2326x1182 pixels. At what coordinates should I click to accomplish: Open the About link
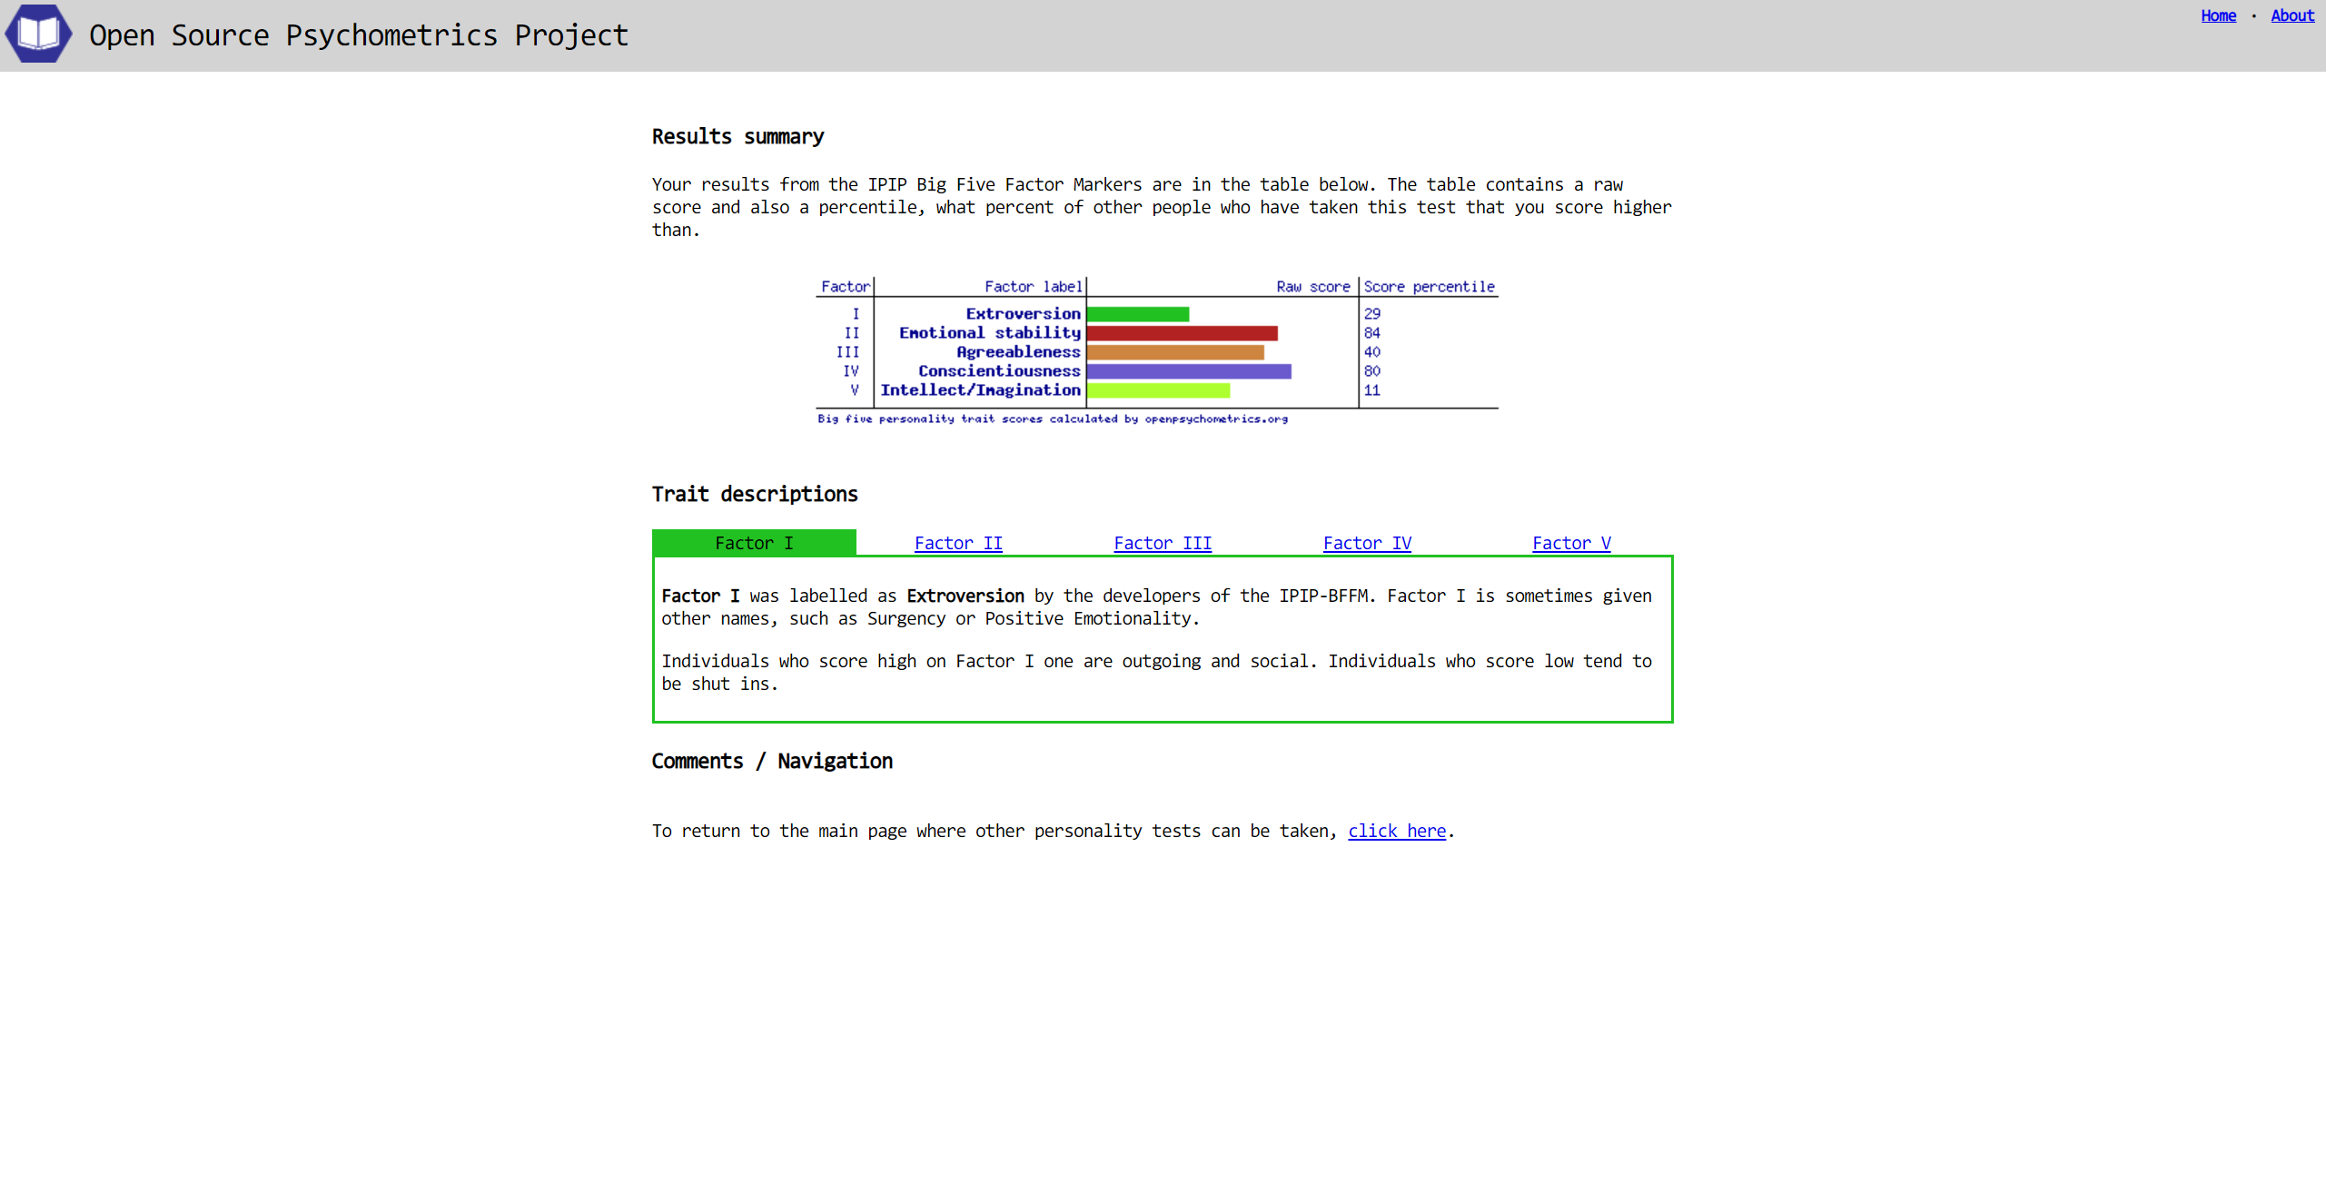pyautogui.click(x=2291, y=15)
